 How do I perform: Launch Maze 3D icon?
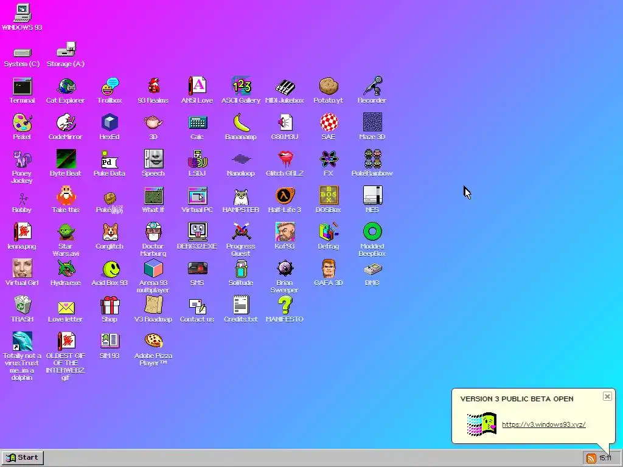(372, 123)
